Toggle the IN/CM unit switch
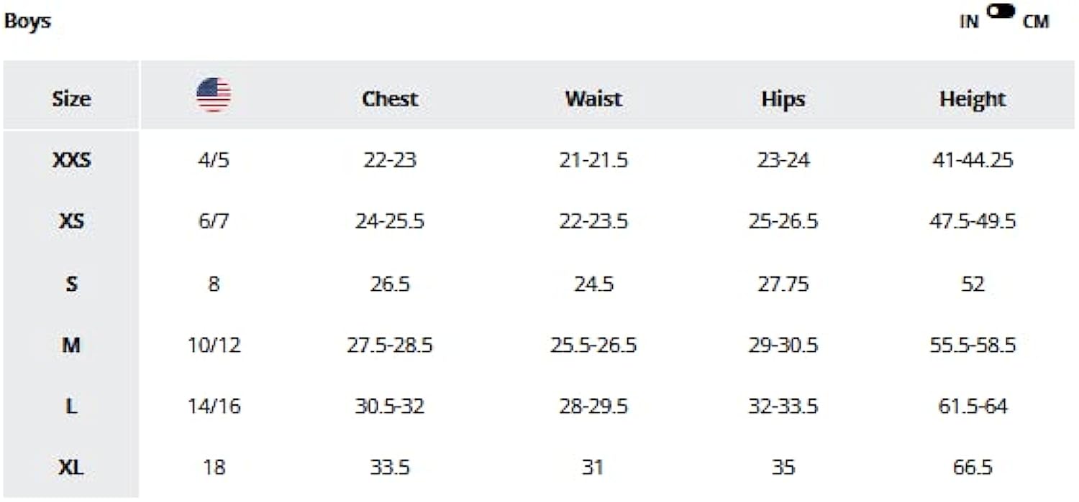 tap(1001, 11)
